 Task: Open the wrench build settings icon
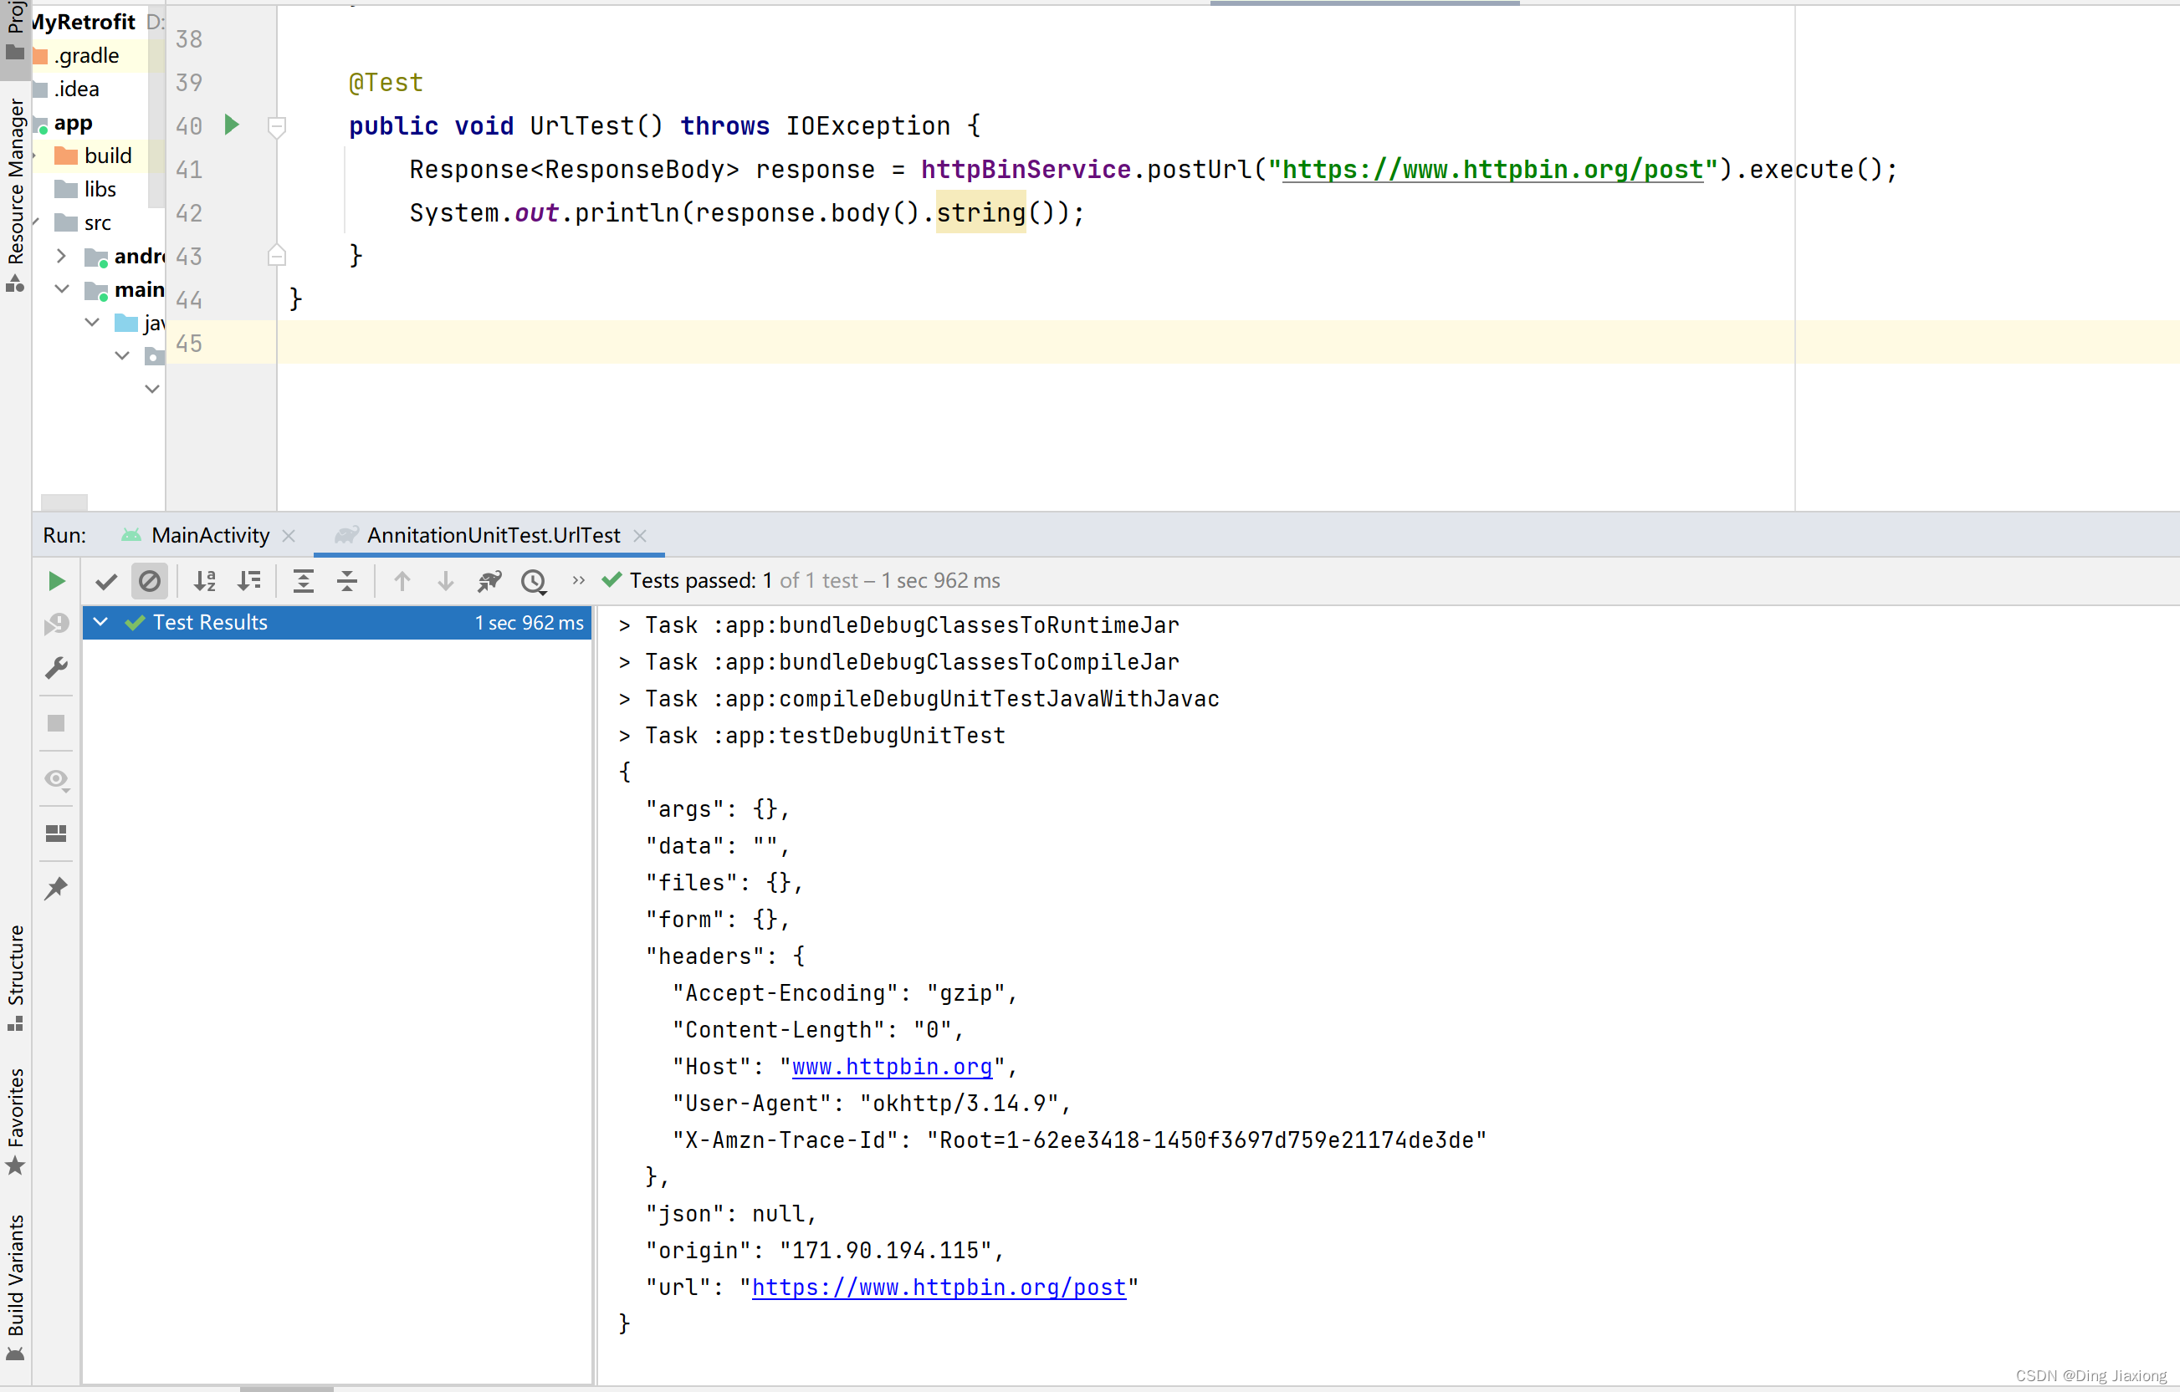tap(56, 668)
